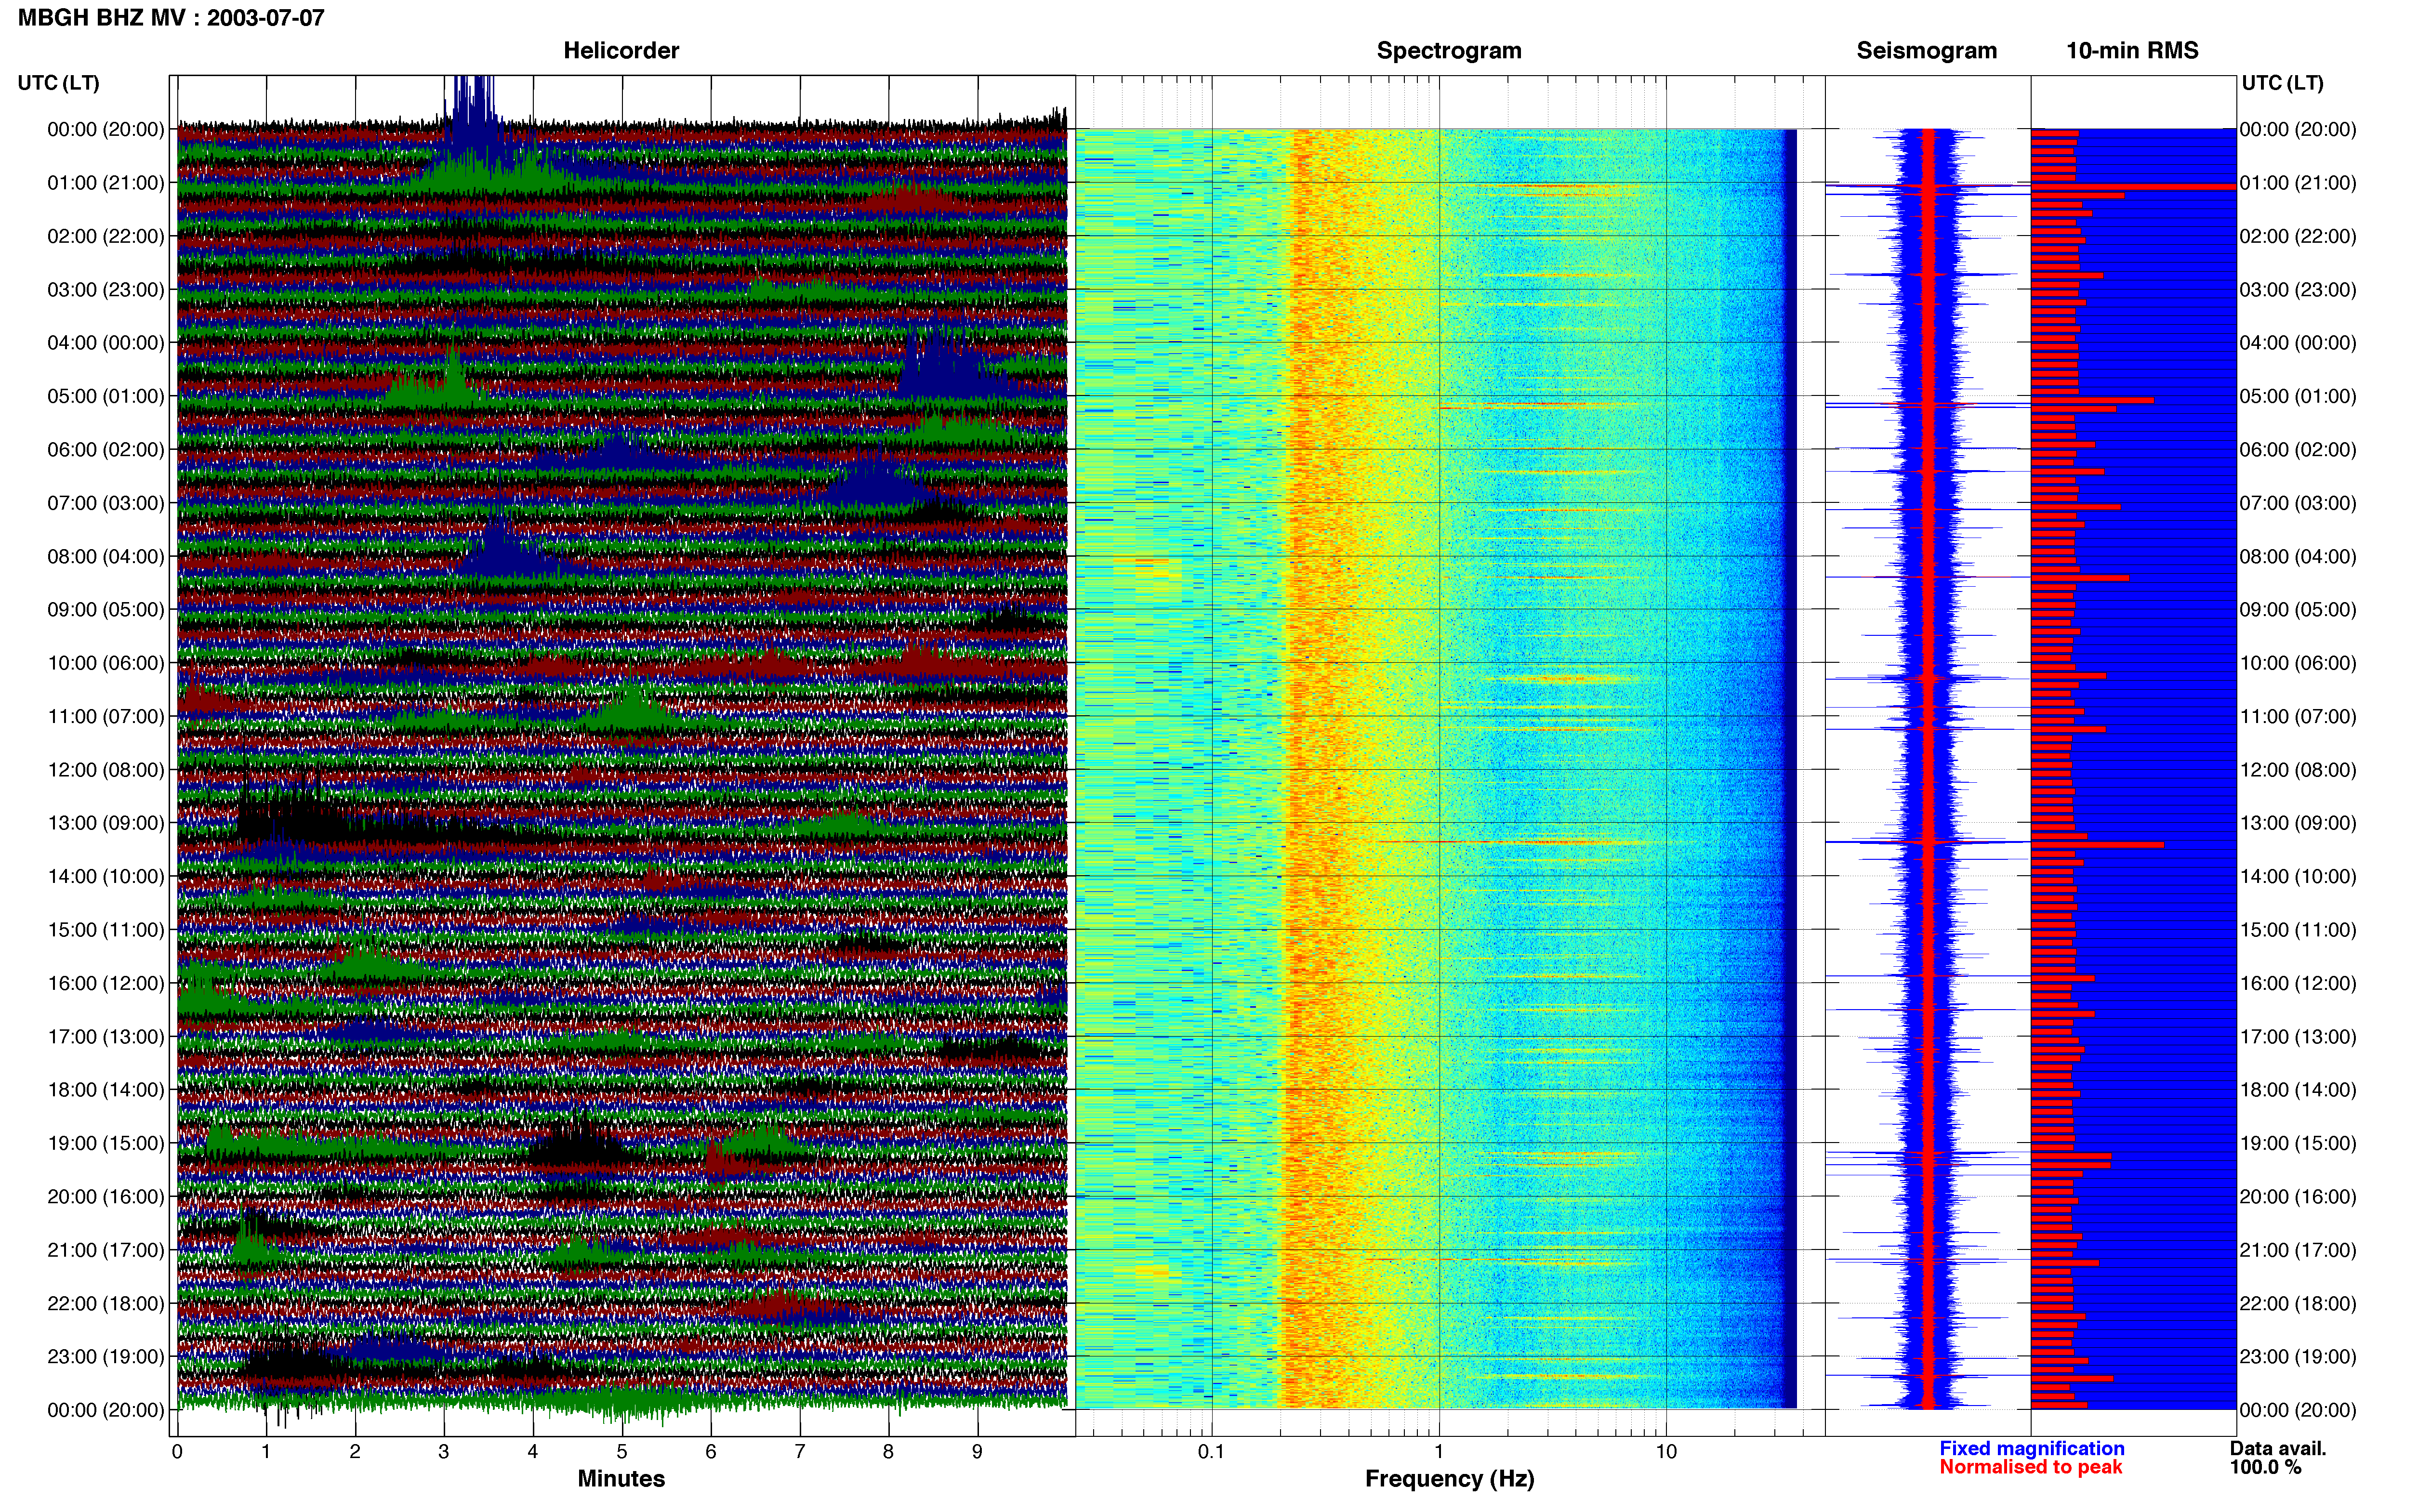Click left time label '16:00 (12:00)'

coord(106,983)
